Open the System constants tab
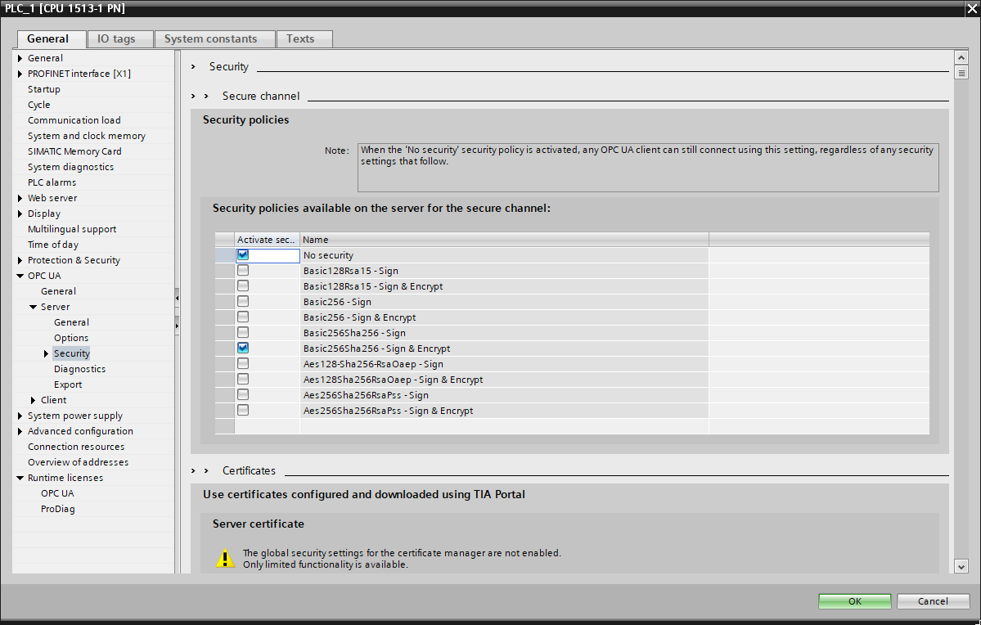This screenshot has width=981, height=625. pyautogui.click(x=215, y=38)
